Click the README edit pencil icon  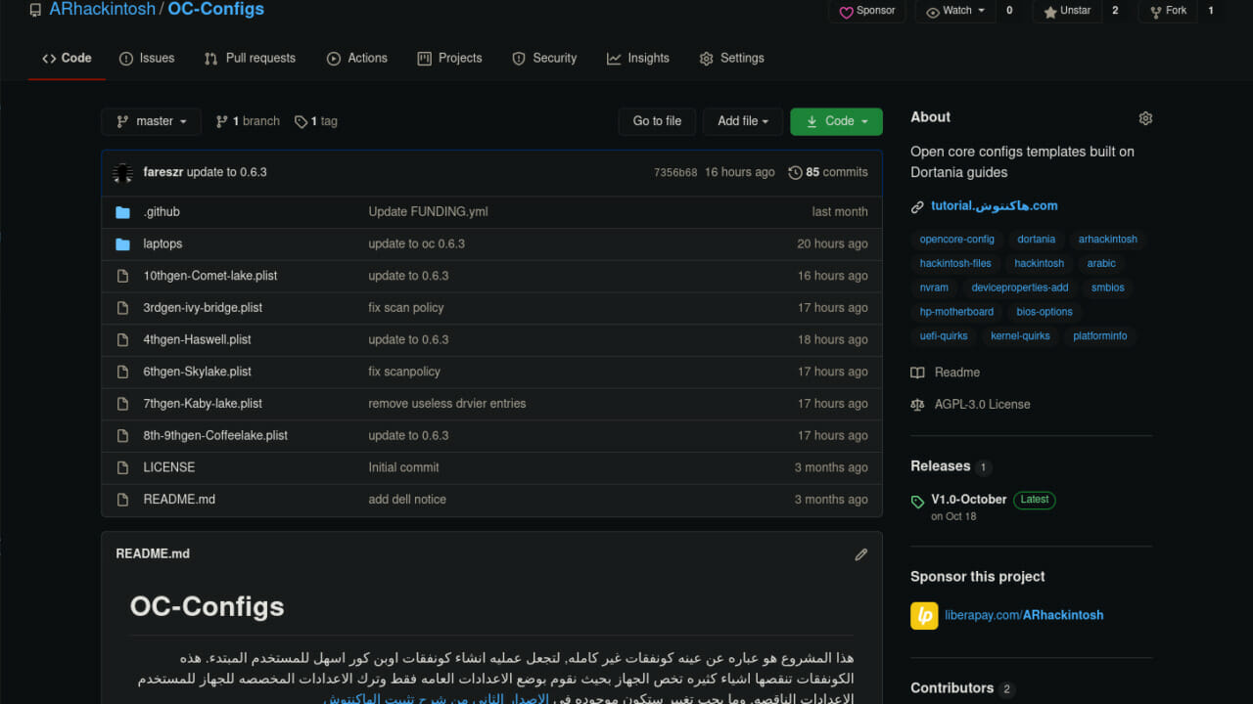click(860, 554)
